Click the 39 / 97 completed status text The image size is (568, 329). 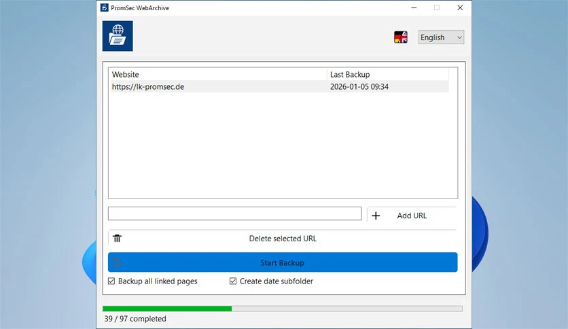[135, 319]
